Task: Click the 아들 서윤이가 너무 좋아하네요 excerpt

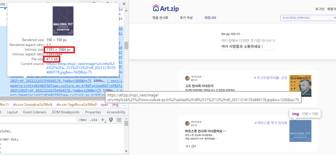Action: pos(201,139)
